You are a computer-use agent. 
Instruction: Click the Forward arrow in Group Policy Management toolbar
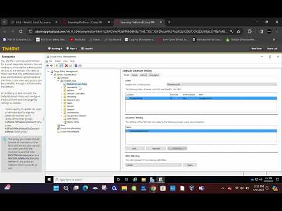click(x=51, y=66)
